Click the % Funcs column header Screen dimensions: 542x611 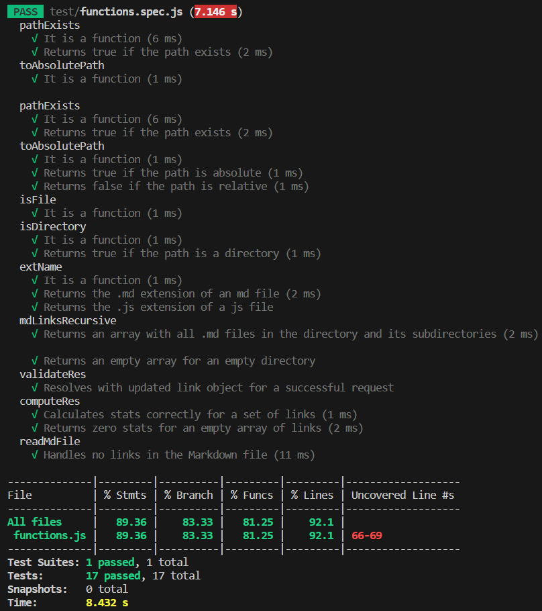(x=252, y=496)
